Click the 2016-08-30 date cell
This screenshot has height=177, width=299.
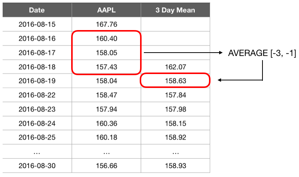37,165
